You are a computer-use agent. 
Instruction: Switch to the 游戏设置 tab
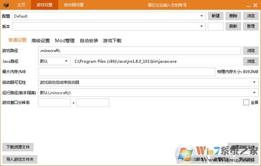(45, 5)
